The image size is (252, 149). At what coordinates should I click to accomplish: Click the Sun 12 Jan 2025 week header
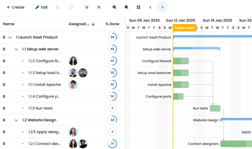coord(180,20)
